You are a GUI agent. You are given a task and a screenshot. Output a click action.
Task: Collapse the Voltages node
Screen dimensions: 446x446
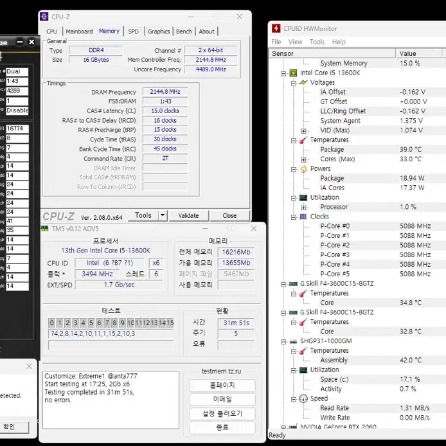pyautogui.click(x=294, y=83)
